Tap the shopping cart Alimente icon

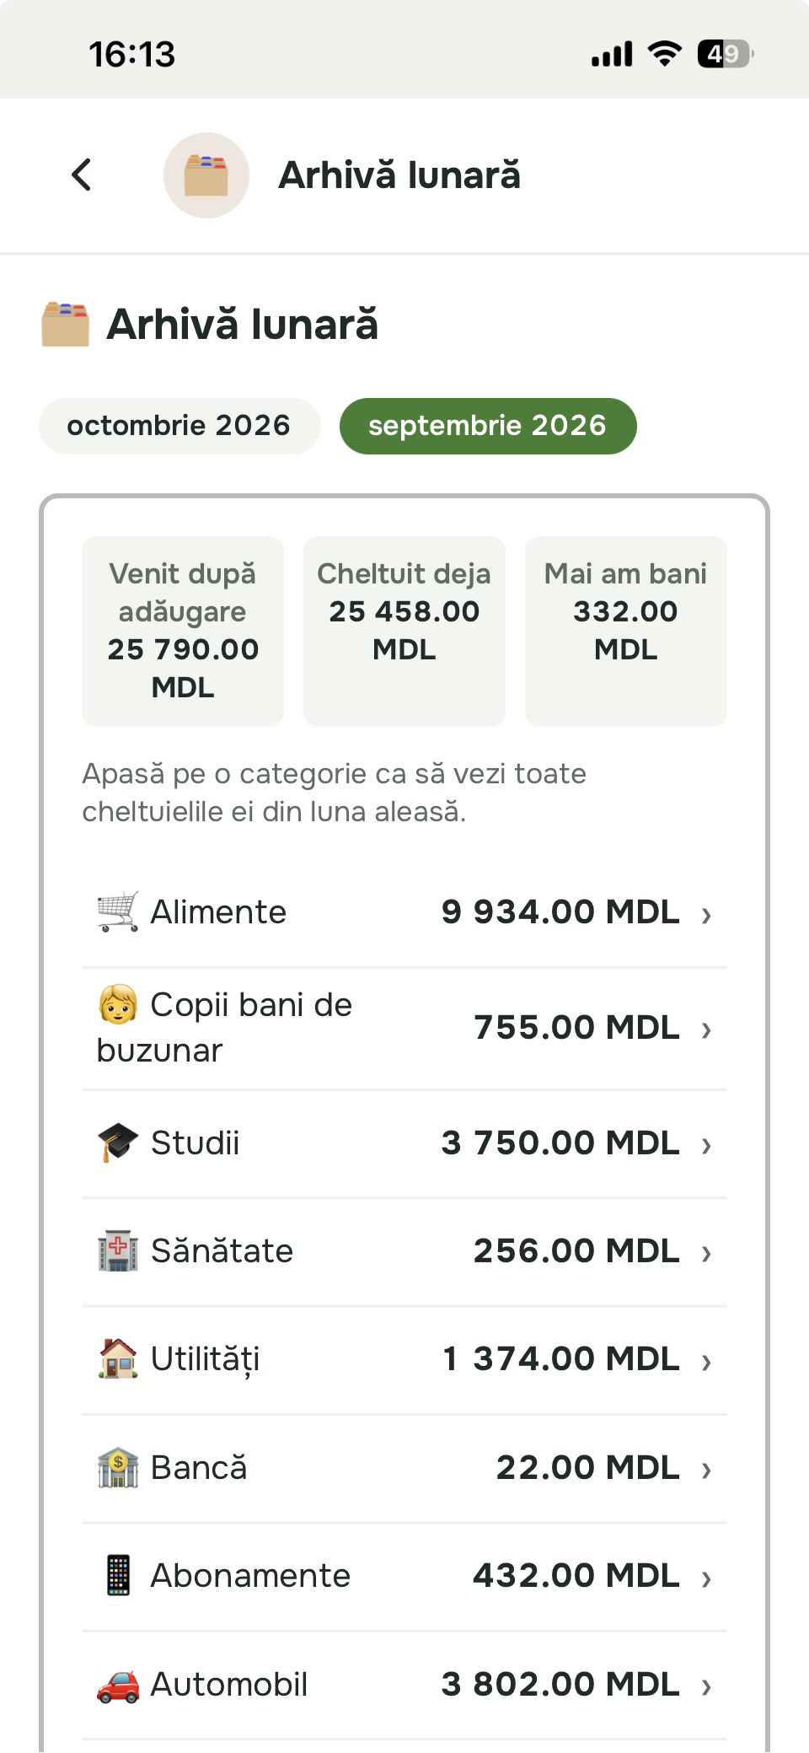pyautogui.click(x=118, y=911)
